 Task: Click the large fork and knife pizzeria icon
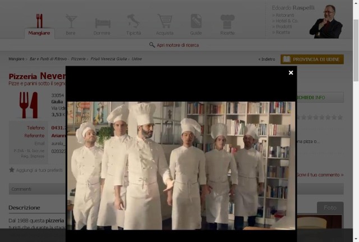[29, 105]
